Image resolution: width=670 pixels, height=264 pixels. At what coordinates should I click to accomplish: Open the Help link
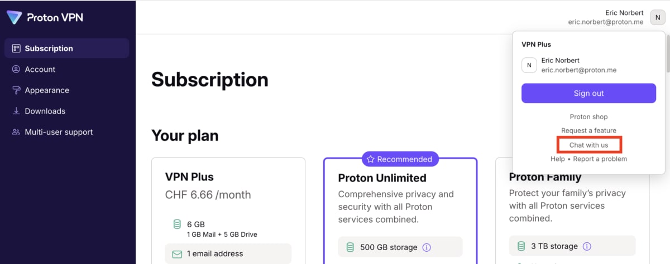tap(557, 159)
